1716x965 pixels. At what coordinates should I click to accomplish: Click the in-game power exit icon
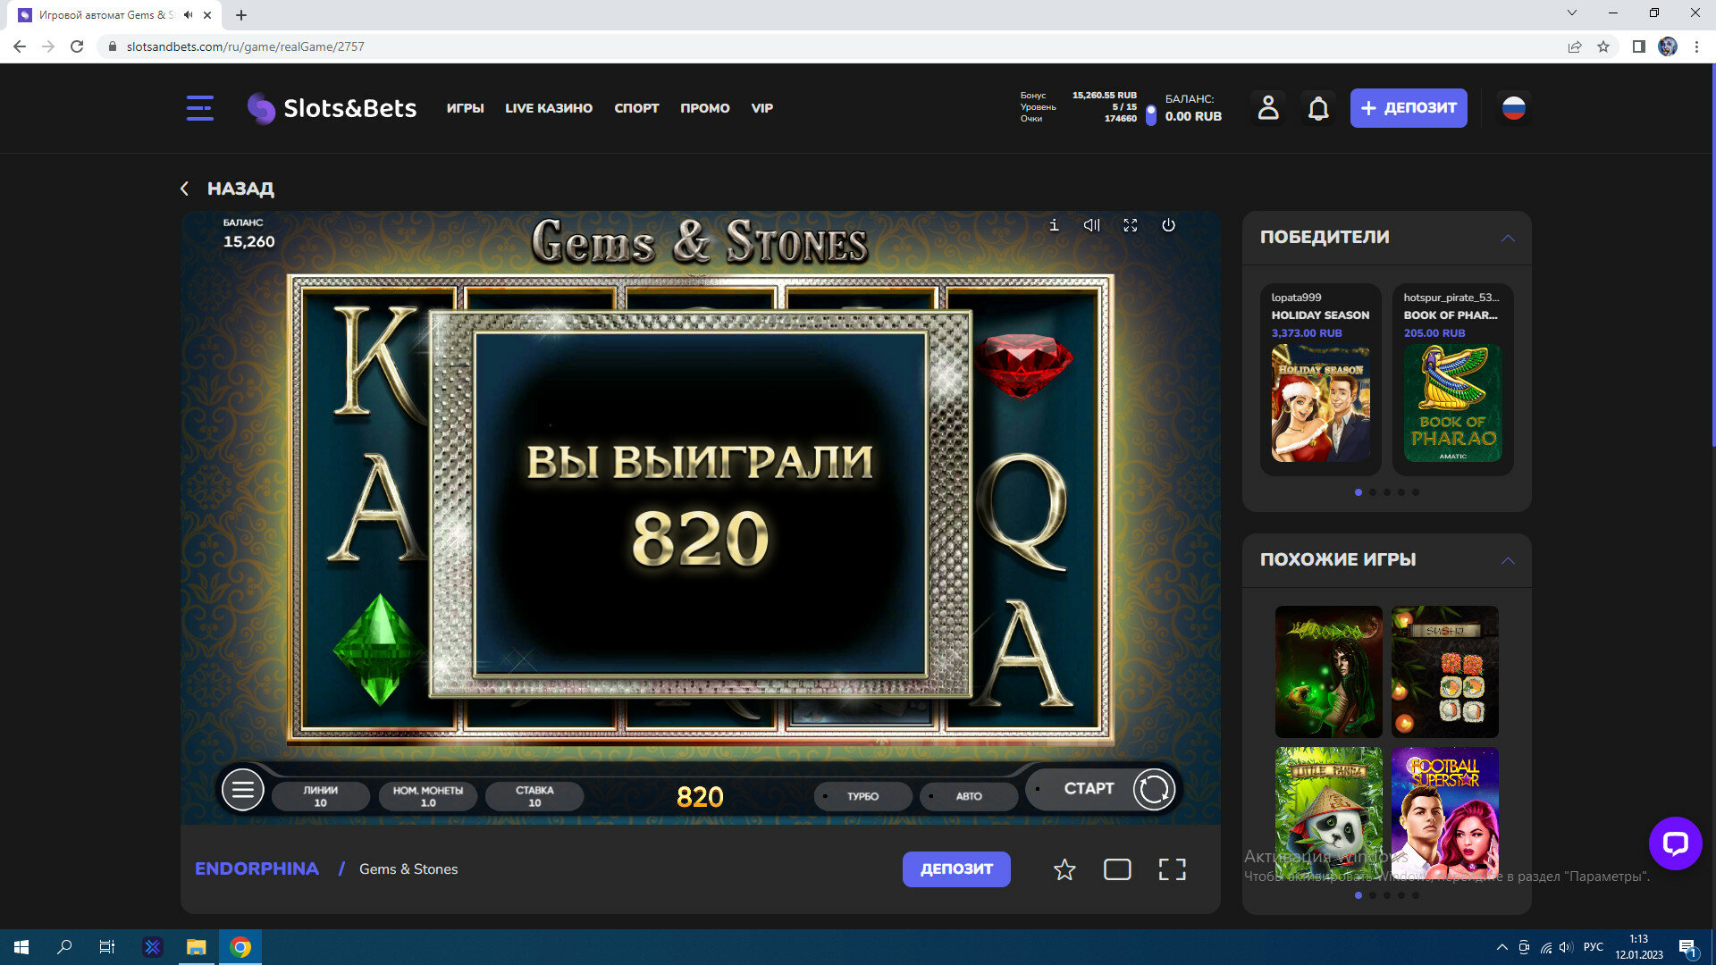(x=1168, y=225)
